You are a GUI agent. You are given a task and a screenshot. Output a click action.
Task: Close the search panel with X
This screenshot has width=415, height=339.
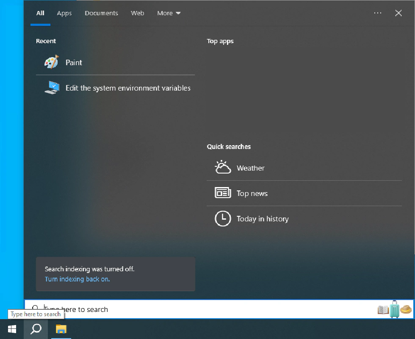click(x=398, y=13)
